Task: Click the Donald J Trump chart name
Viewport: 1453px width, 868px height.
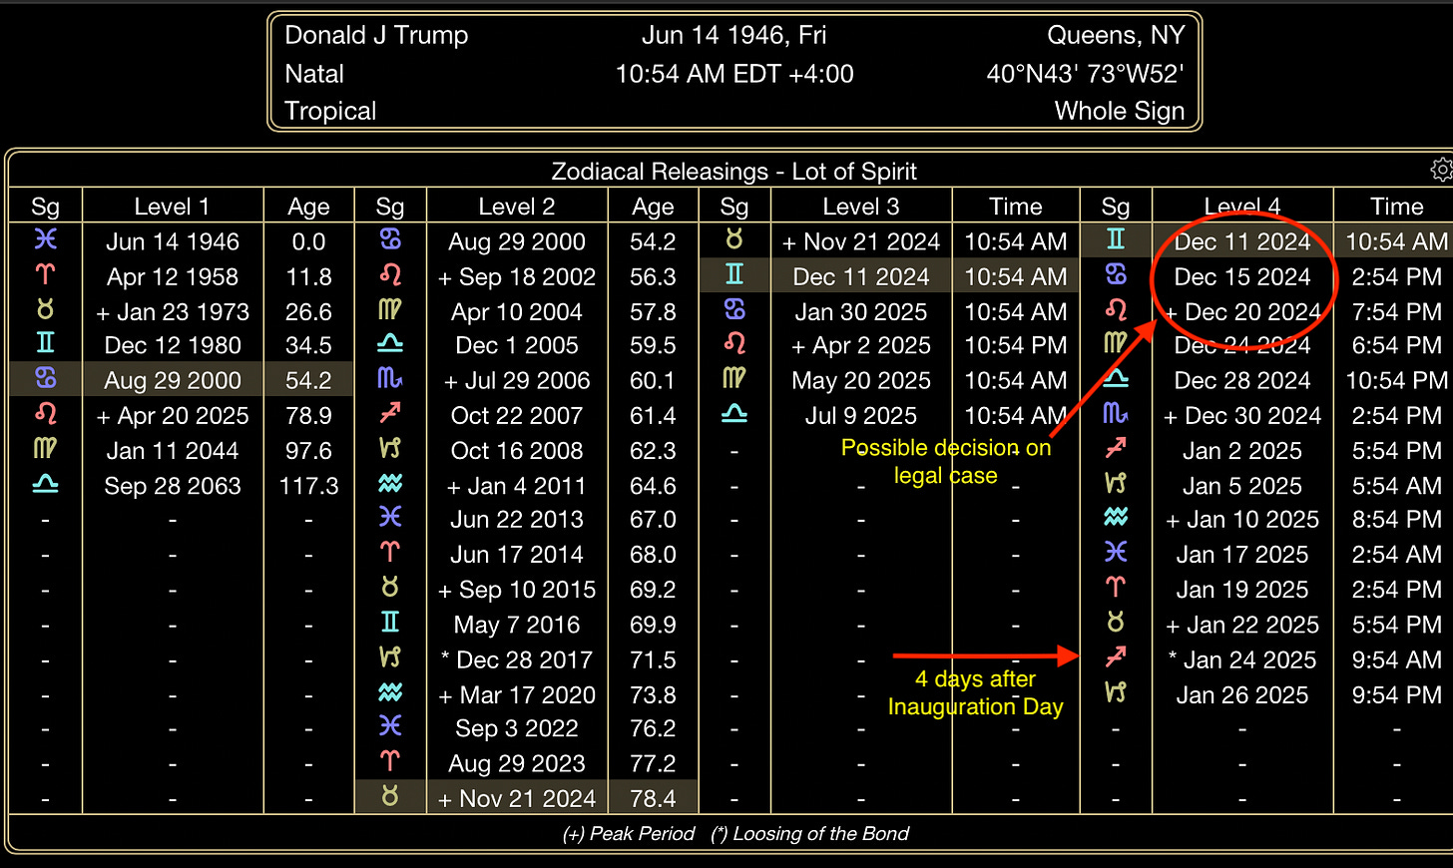Action: [x=376, y=35]
